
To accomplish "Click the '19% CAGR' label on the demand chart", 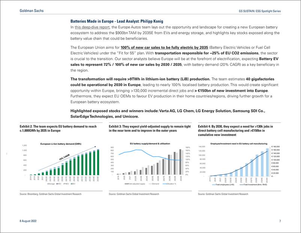I will tap(64, 157).
